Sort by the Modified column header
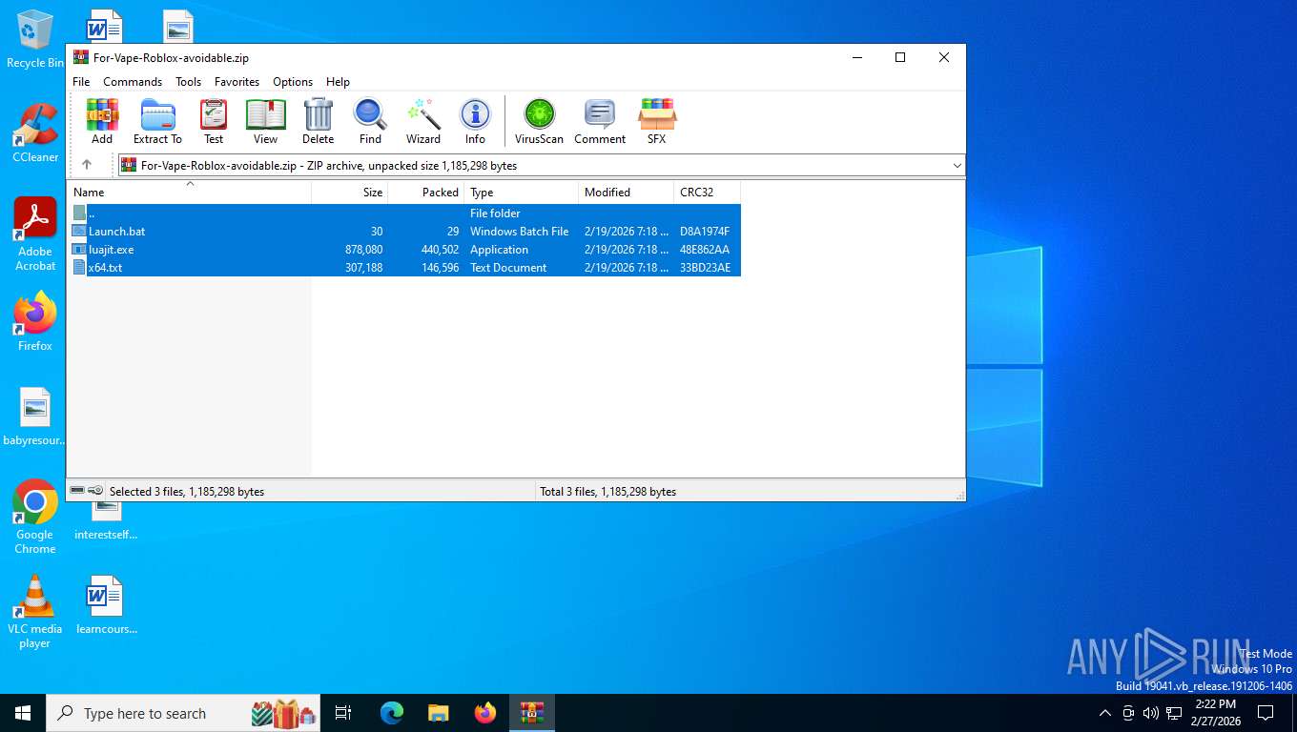1297x732 pixels. [x=627, y=193]
